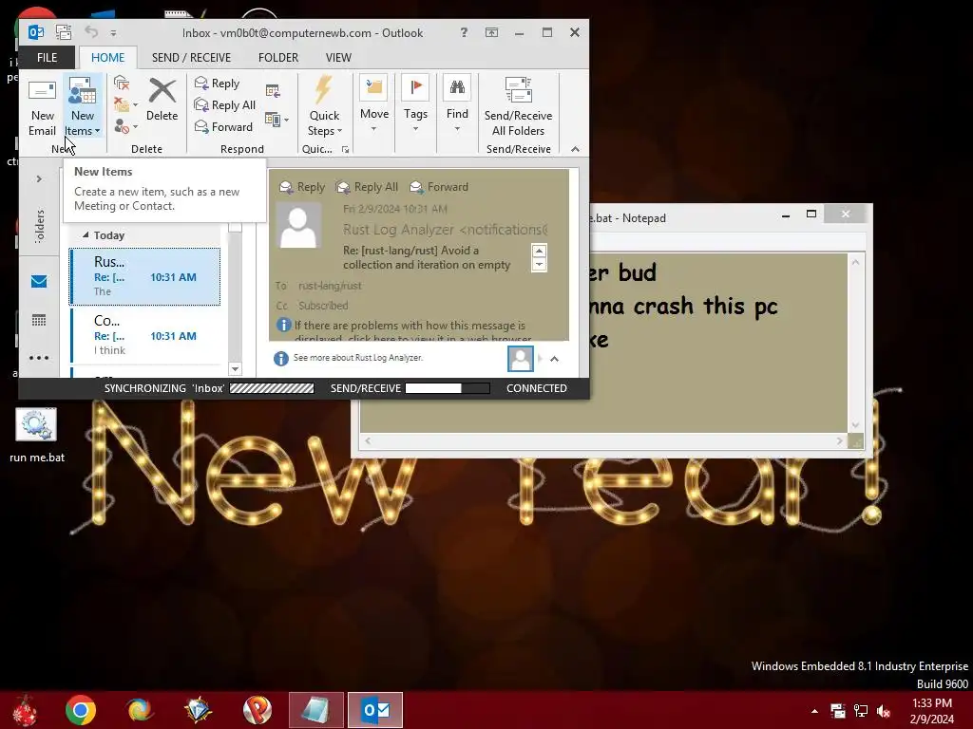Select the run me.bat desktop icon
Image resolution: width=973 pixels, height=729 pixels.
point(37,435)
